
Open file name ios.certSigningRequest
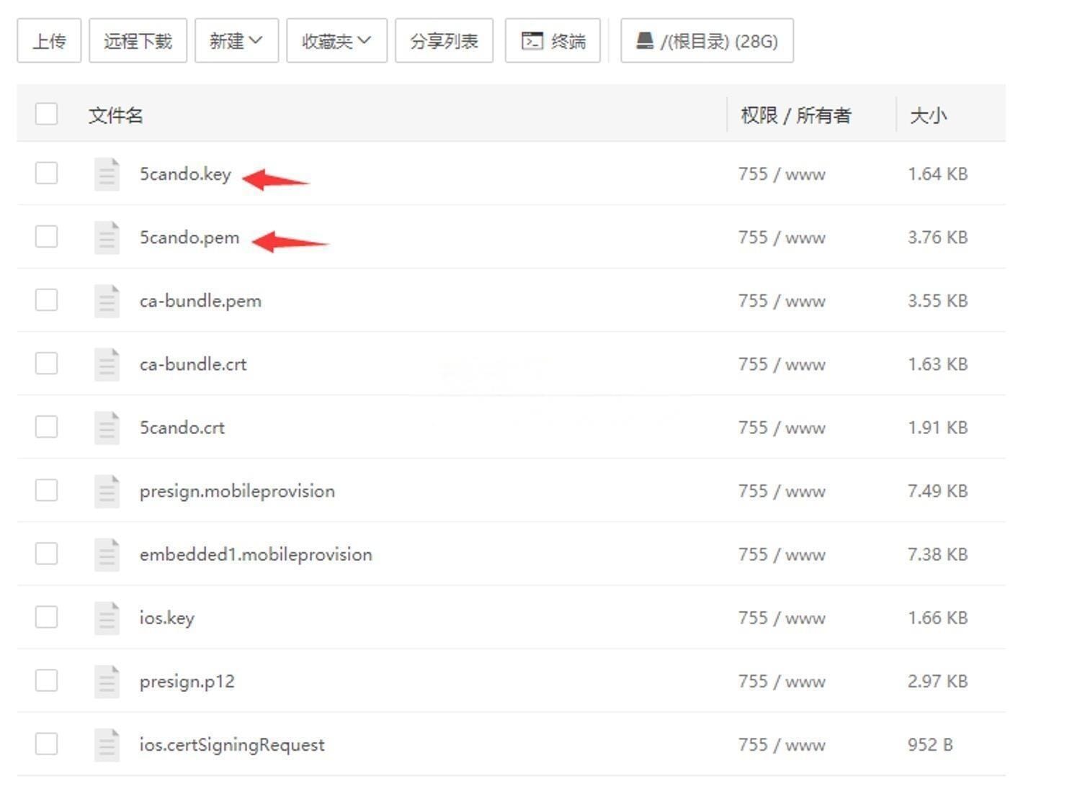coord(232,744)
